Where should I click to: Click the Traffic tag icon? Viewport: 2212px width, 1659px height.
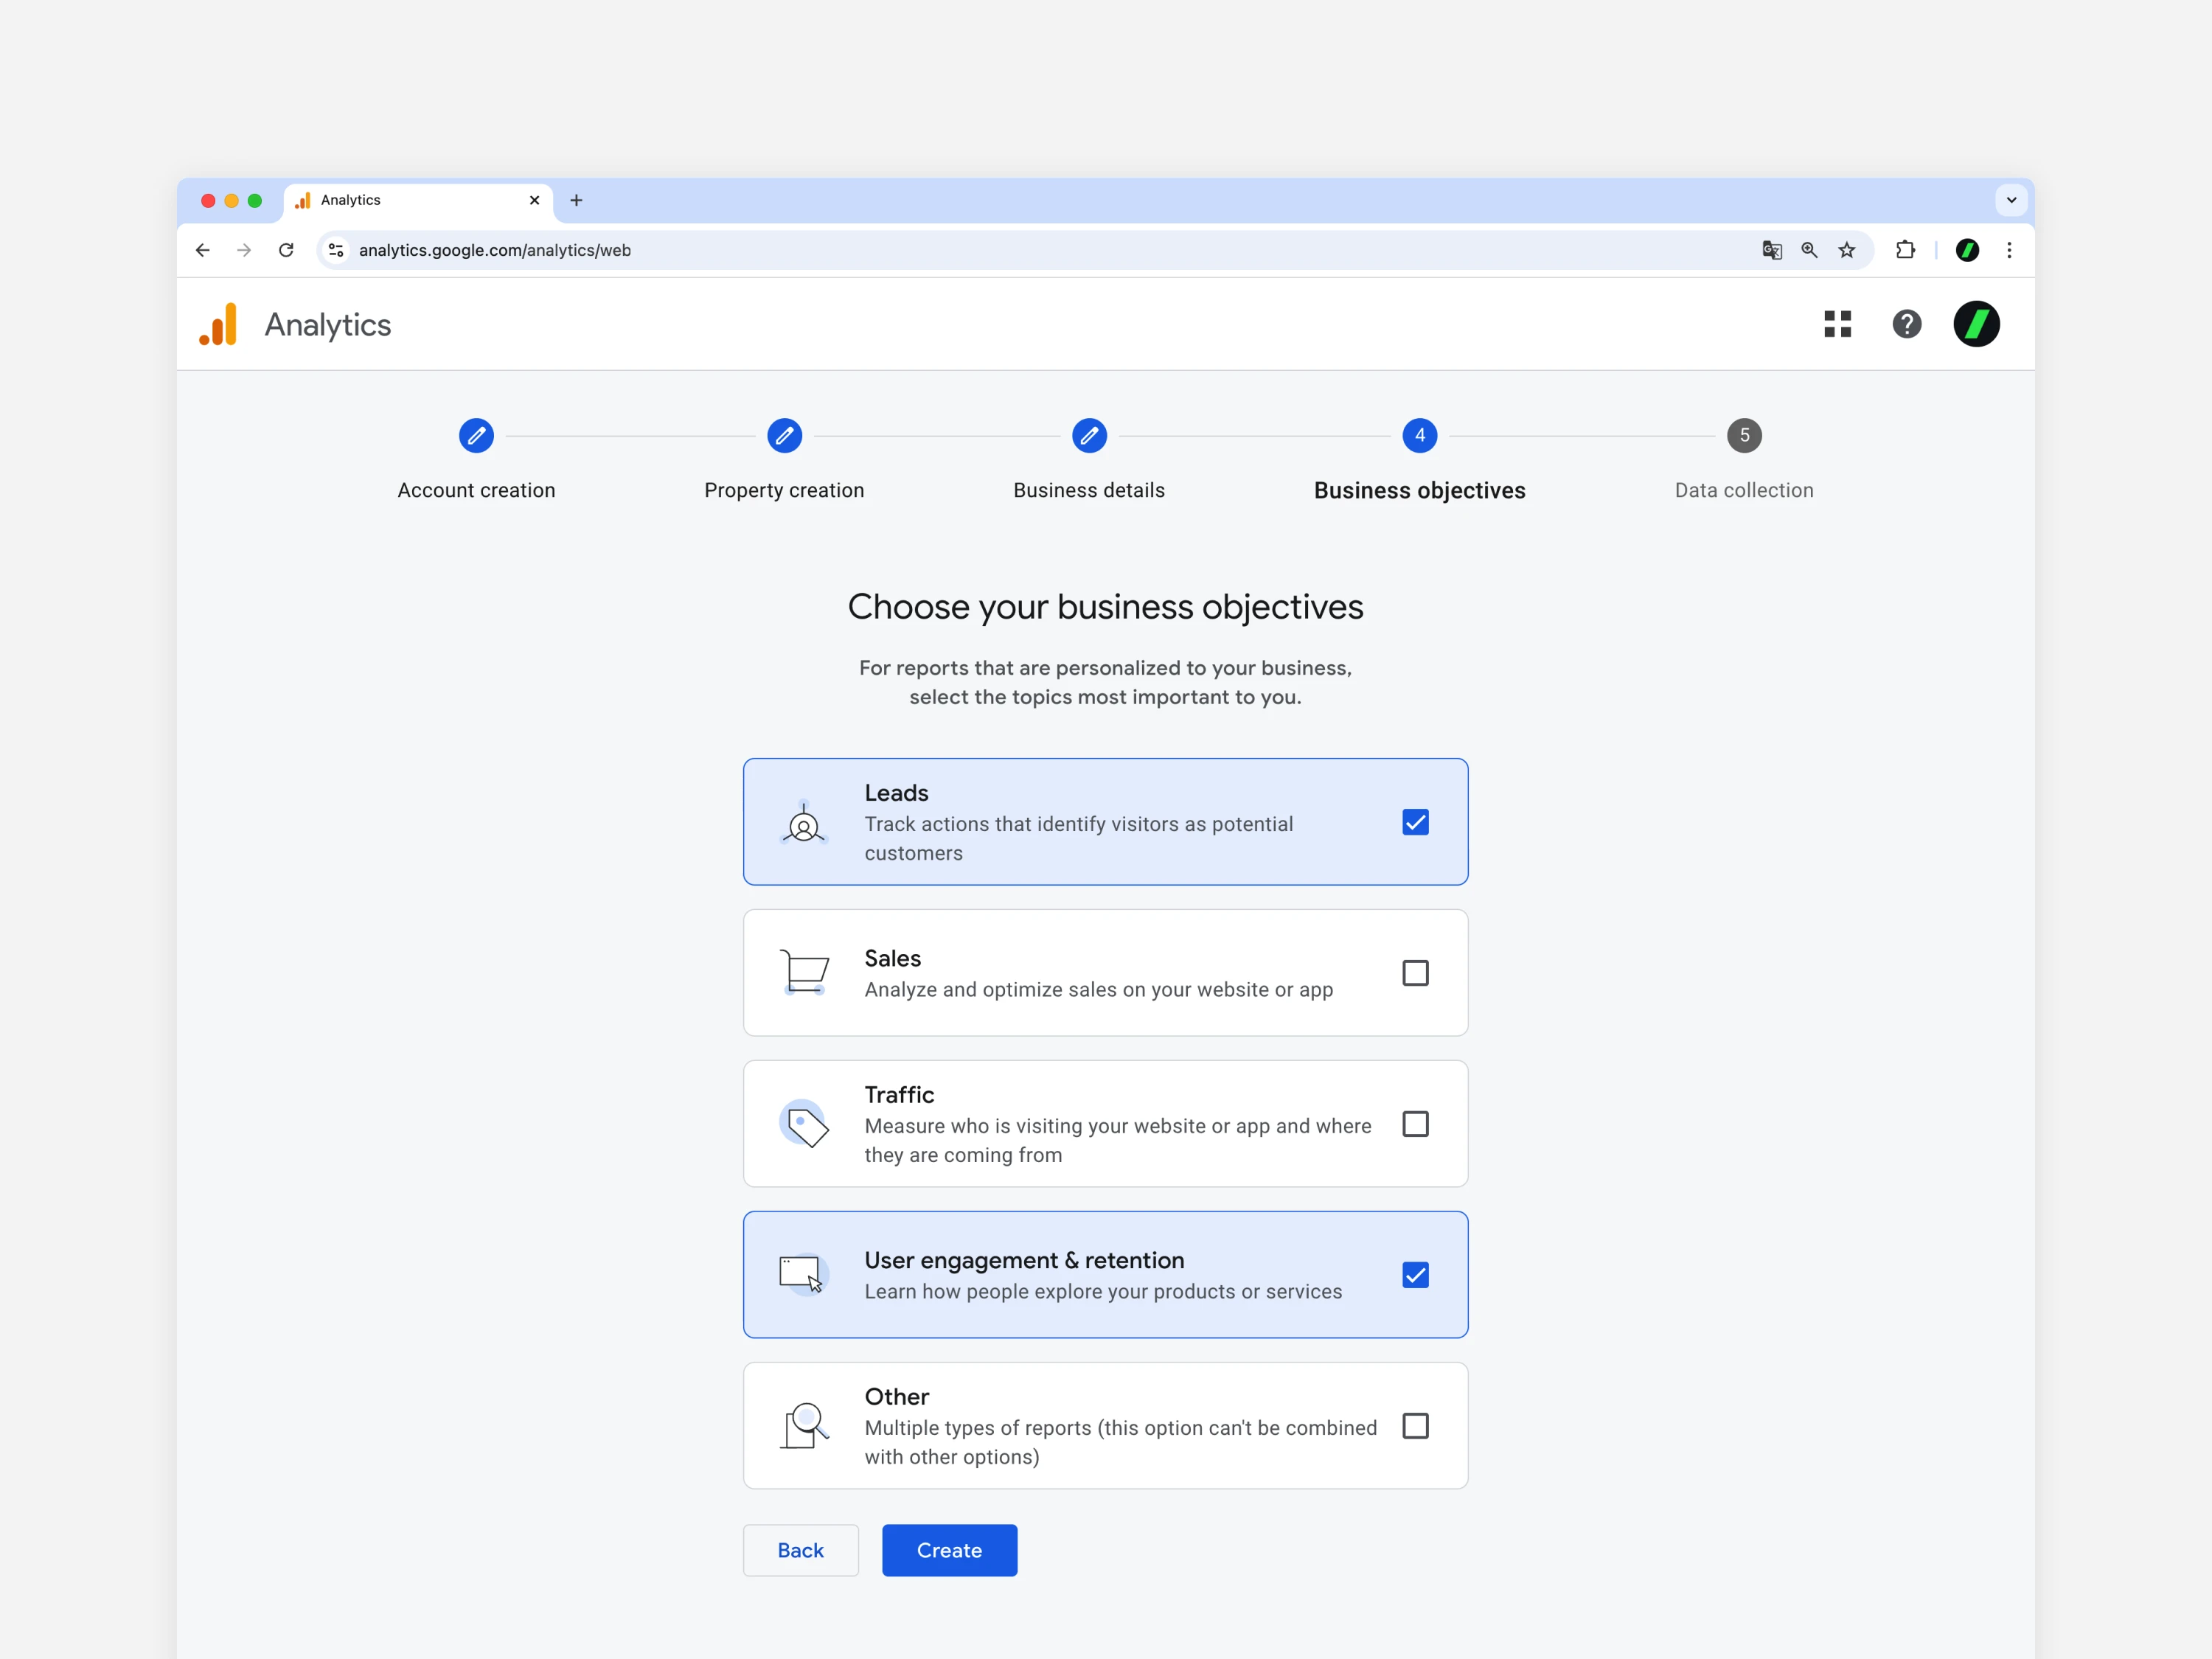(x=804, y=1123)
